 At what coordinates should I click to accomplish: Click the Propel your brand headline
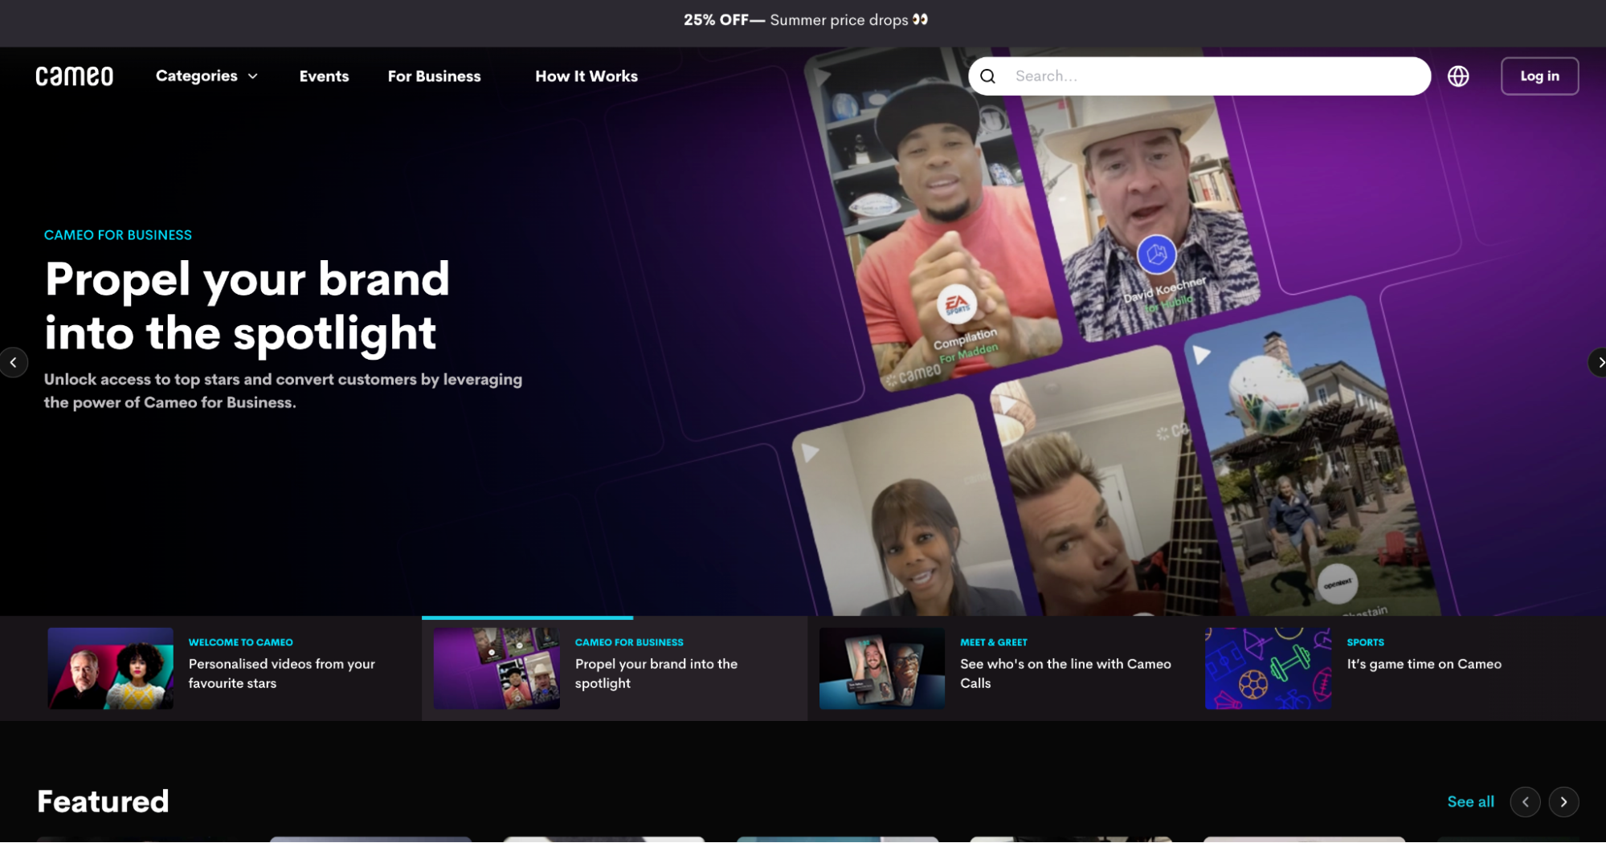pos(247,306)
